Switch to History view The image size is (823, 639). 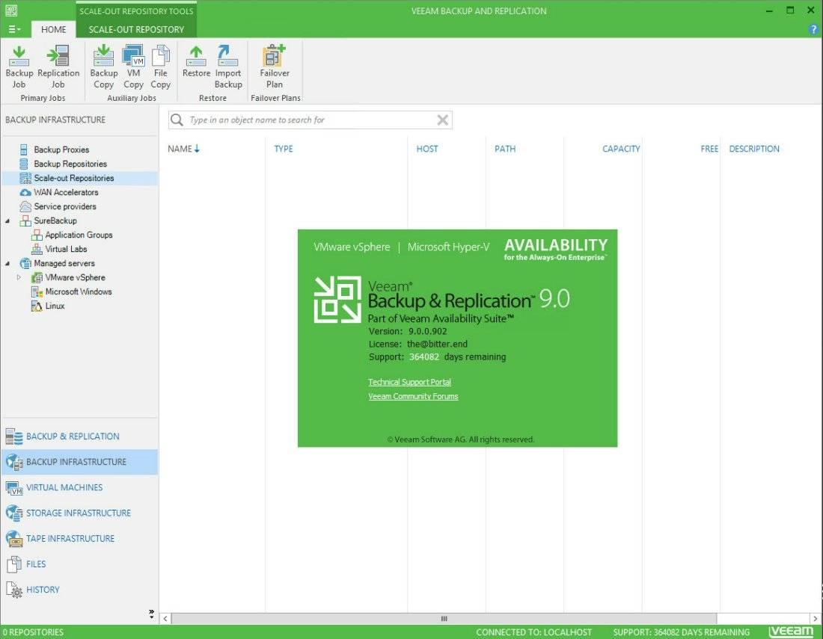[79, 590]
